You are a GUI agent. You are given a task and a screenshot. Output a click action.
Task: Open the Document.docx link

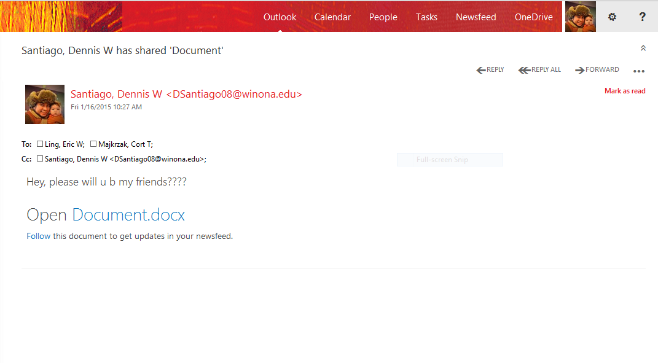click(128, 215)
